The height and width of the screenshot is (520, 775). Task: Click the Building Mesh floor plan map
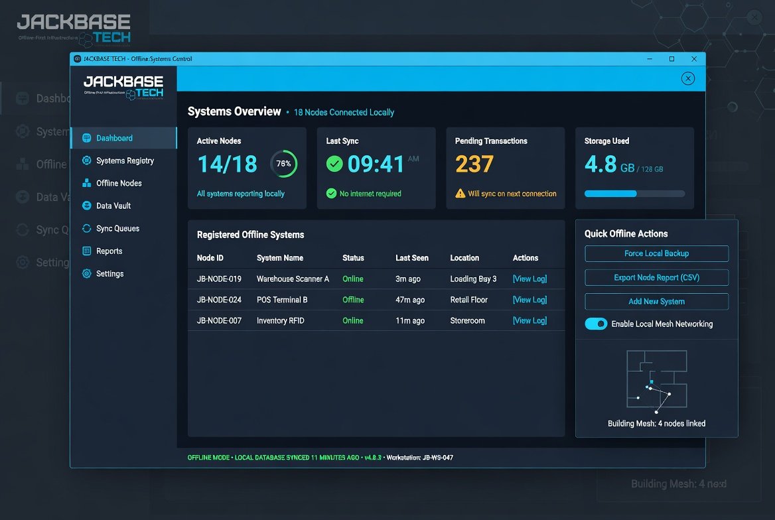656,381
